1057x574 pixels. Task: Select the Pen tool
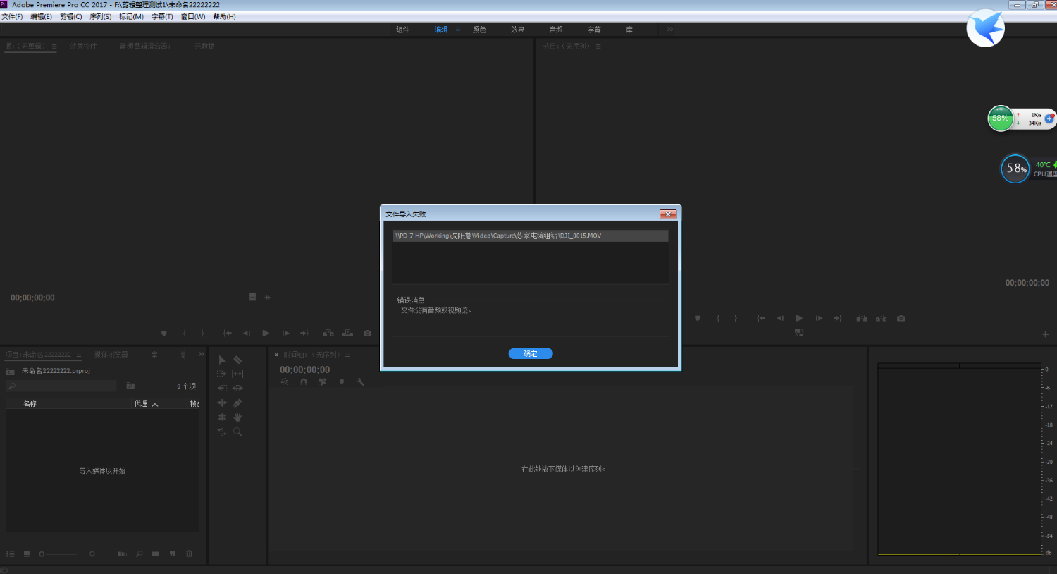coord(237,403)
